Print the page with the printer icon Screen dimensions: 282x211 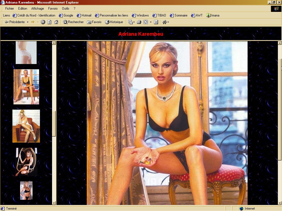click(x=139, y=22)
